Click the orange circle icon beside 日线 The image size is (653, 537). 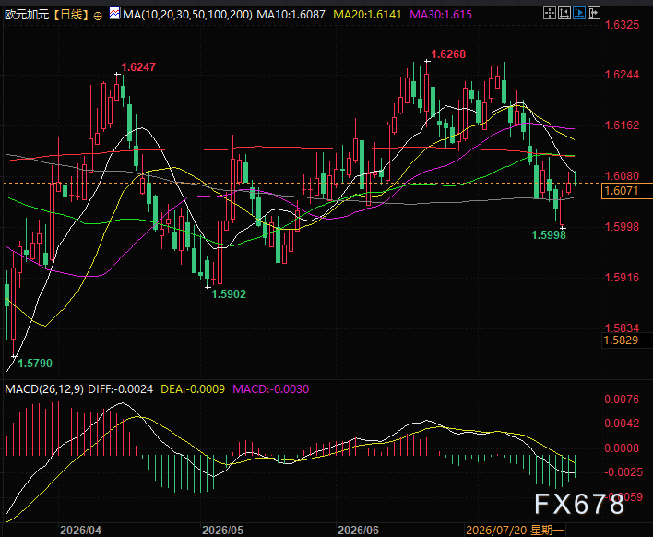coord(98,17)
